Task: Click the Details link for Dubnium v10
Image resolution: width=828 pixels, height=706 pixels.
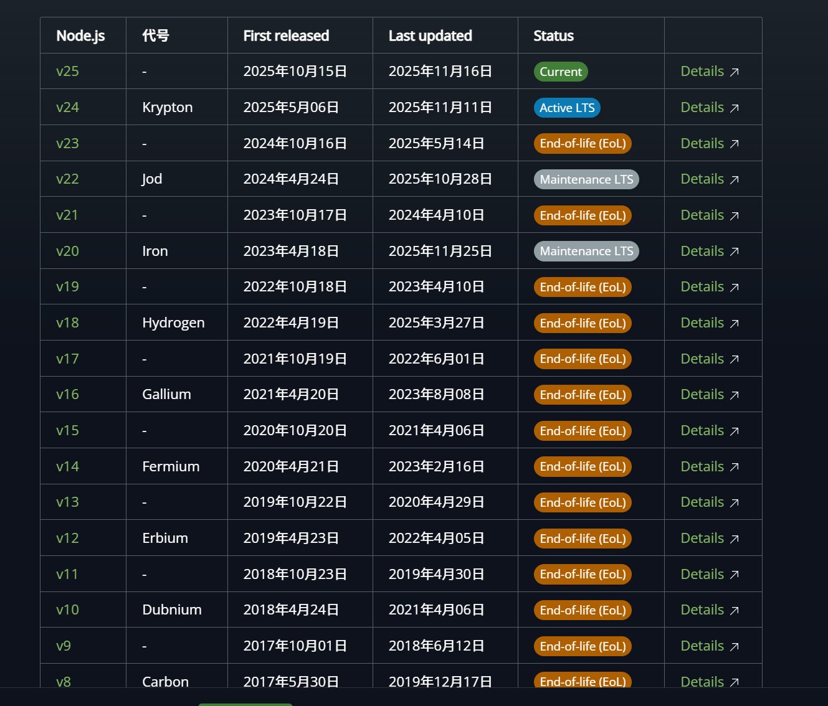Action: point(710,610)
